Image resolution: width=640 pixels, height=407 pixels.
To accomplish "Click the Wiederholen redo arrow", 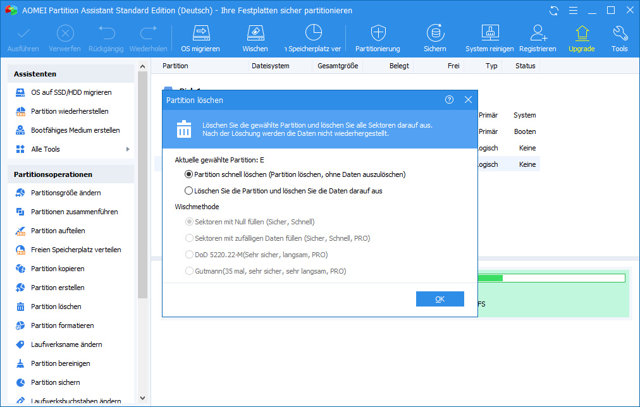I will tap(149, 33).
